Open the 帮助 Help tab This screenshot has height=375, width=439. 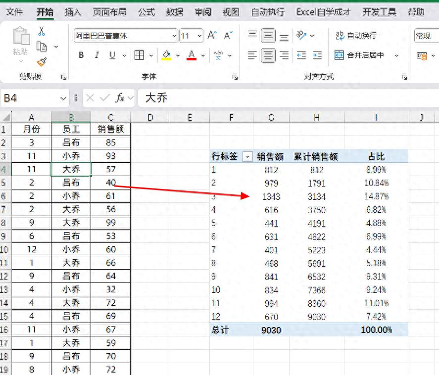[x=416, y=12]
